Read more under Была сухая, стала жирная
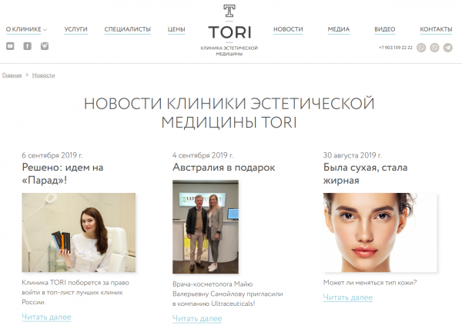 click(348, 297)
